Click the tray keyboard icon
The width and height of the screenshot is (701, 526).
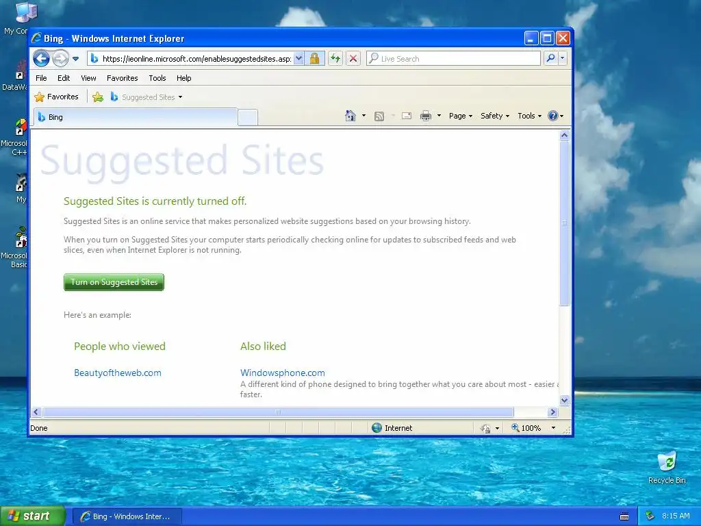point(624,516)
